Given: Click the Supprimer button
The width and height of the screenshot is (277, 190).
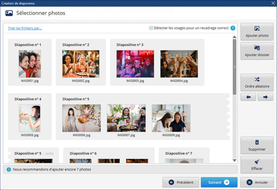Looking at the screenshot, I should click(x=257, y=145).
